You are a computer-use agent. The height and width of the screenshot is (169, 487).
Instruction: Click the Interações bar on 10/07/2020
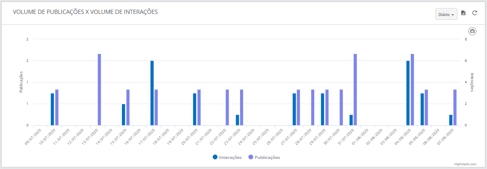click(53, 110)
